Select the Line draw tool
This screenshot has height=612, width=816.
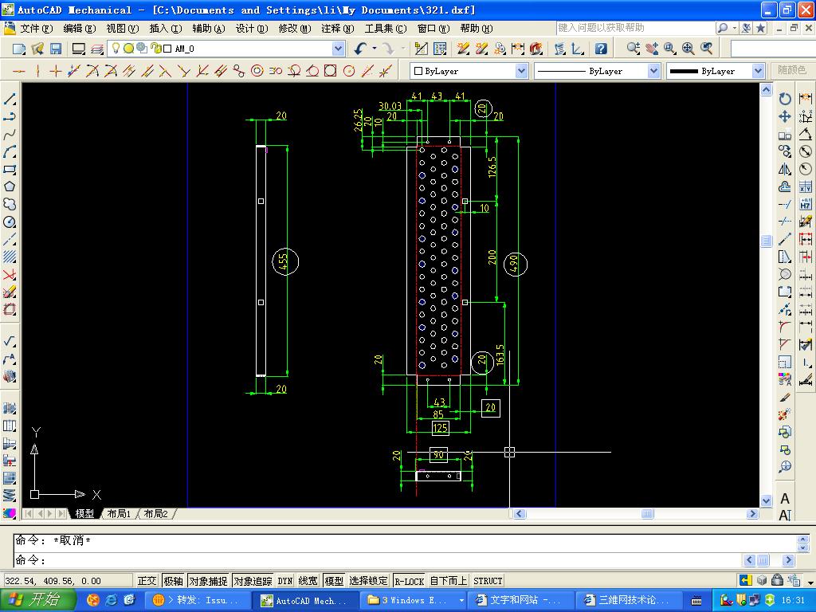(x=10, y=99)
